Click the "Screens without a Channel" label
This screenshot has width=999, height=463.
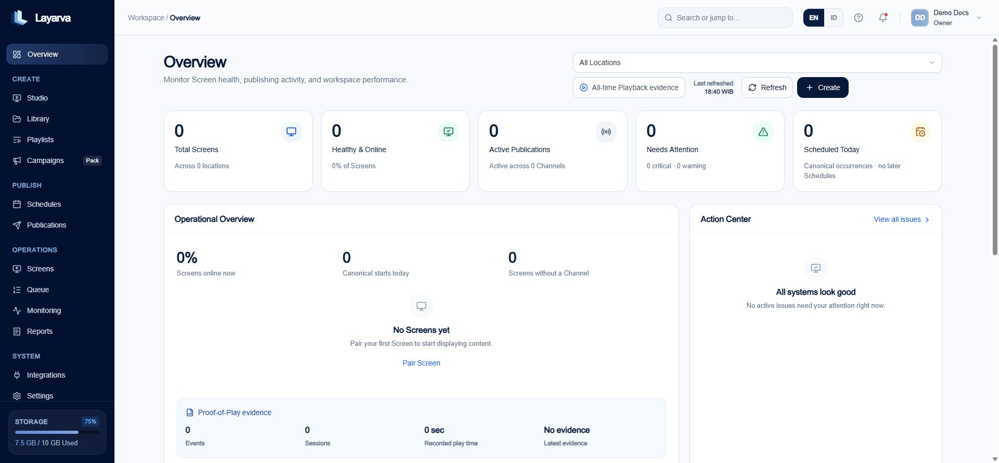pyautogui.click(x=548, y=273)
